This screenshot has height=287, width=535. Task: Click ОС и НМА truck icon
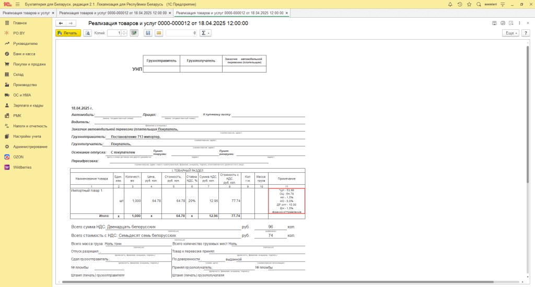[7, 95]
